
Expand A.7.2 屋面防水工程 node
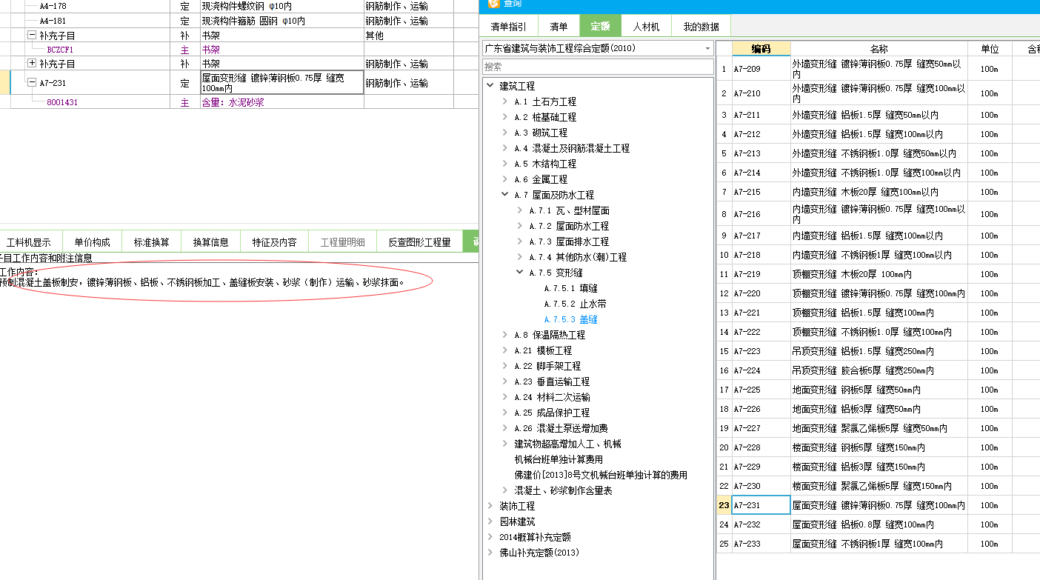click(519, 226)
